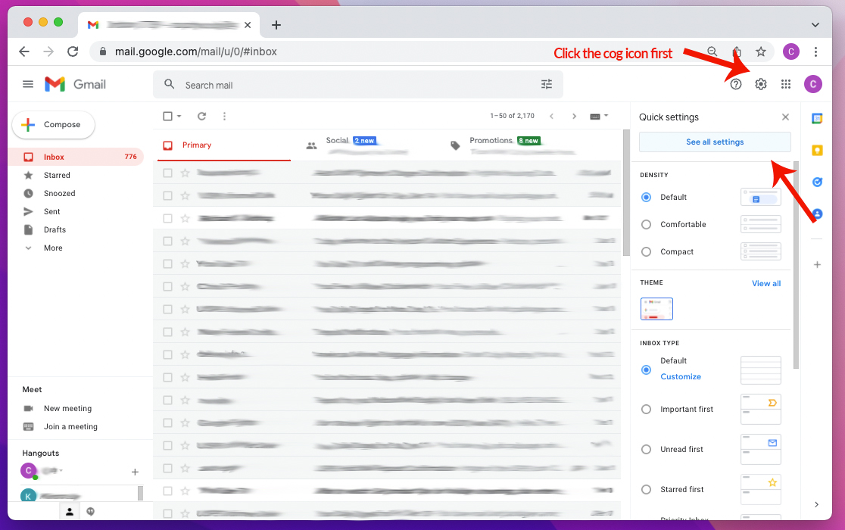Viewport: 845px width, 530px height.
Task: Select Compact density option
Action: 646,251
